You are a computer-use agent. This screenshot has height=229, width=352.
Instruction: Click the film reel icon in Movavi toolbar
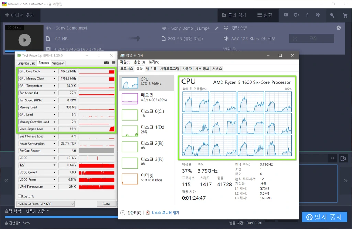coord(318,15)
